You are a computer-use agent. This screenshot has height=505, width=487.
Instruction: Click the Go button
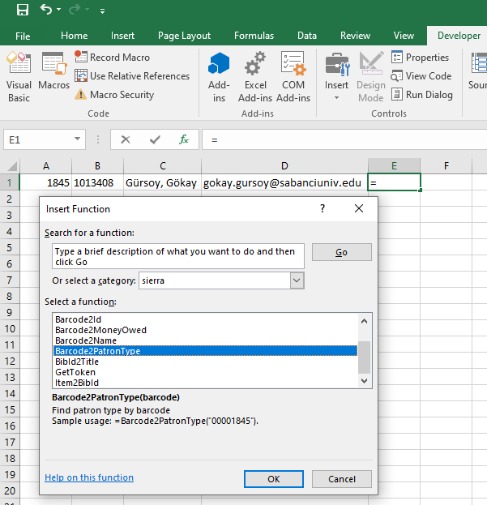point(341,252)
